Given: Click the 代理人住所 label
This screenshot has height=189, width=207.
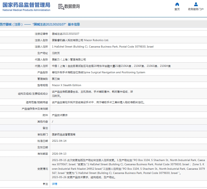Looking at the screenshot, I should point(41,66).
